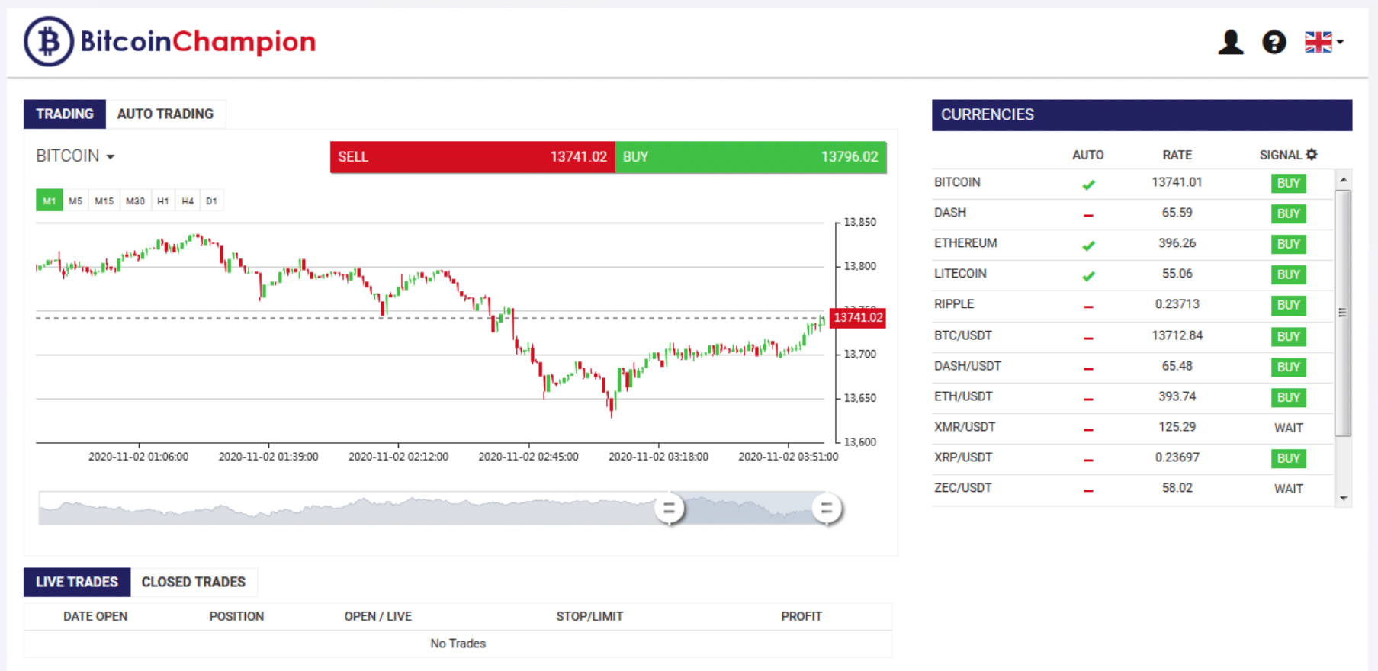Switch to the TRADING tab
The height and width of the screenshot is (671, 1378).
tap(65, 114)
